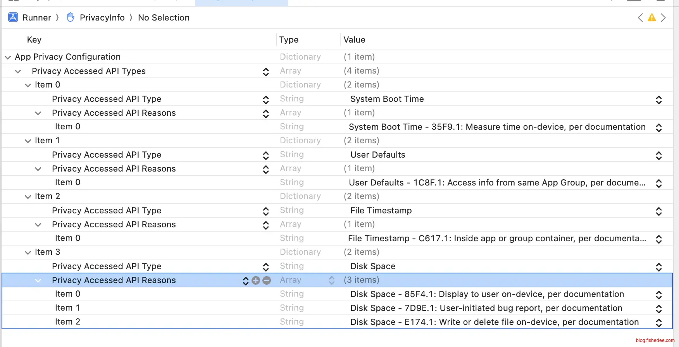Collapse Item 3 dictionary row
The height and width of the screenshot is (347, 679).
tap(28, 253)
